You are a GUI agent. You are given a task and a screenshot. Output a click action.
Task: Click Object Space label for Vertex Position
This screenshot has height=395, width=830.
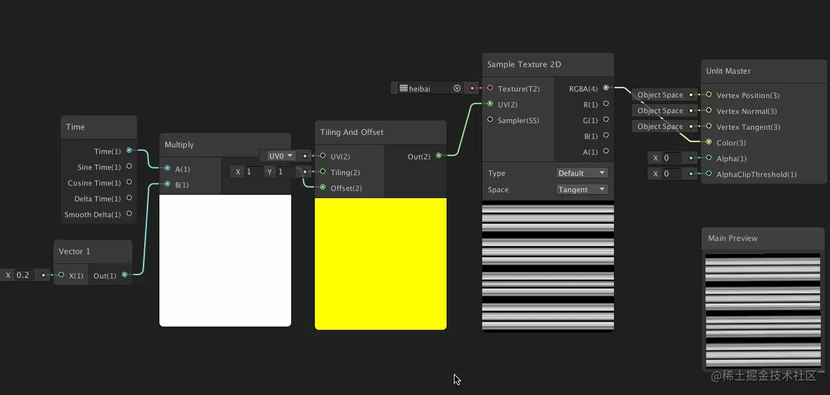pyautogui.click(x=660, y=95)
